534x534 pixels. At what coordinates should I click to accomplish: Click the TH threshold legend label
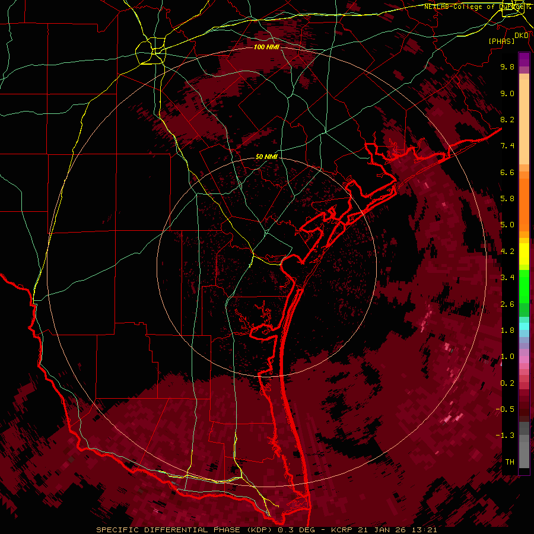(510, 462)
